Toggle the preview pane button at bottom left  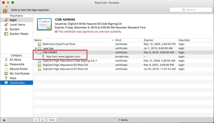[4, 120]
